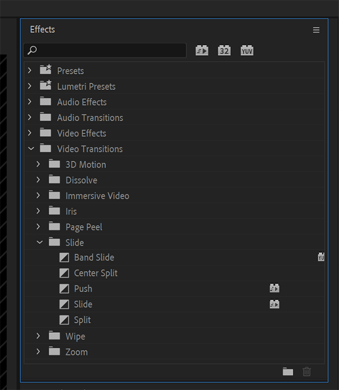The image size is (339, 390).
Task: Open the Effects panel hamburger menu
Action: coord(316,30)
